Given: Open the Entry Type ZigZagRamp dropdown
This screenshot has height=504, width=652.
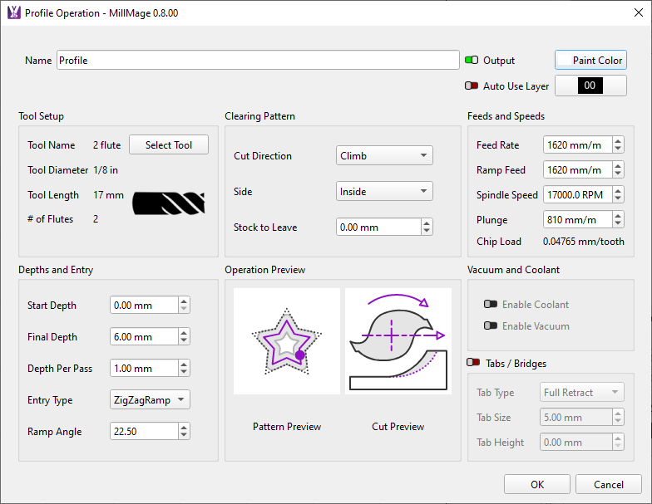Looking at the screenshot, I should [x=150, y=400].
